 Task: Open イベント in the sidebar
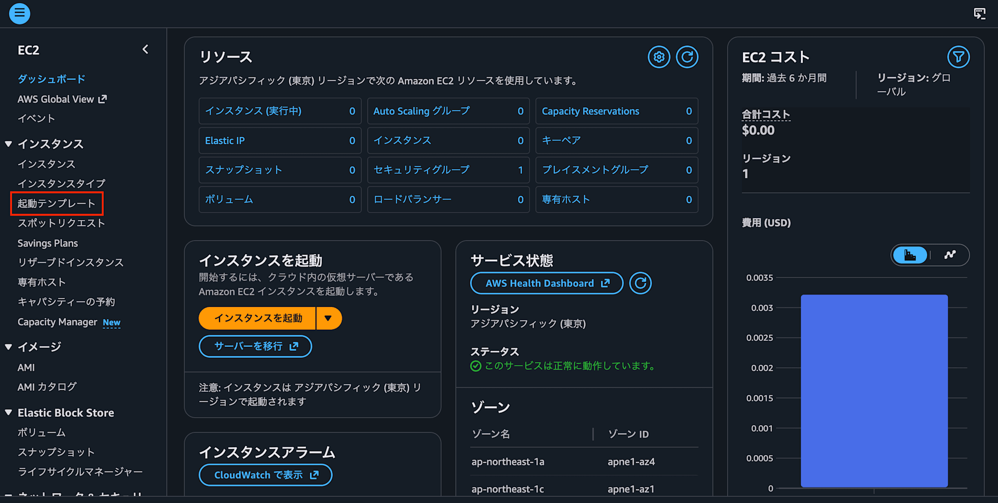(x=36, y=118)
